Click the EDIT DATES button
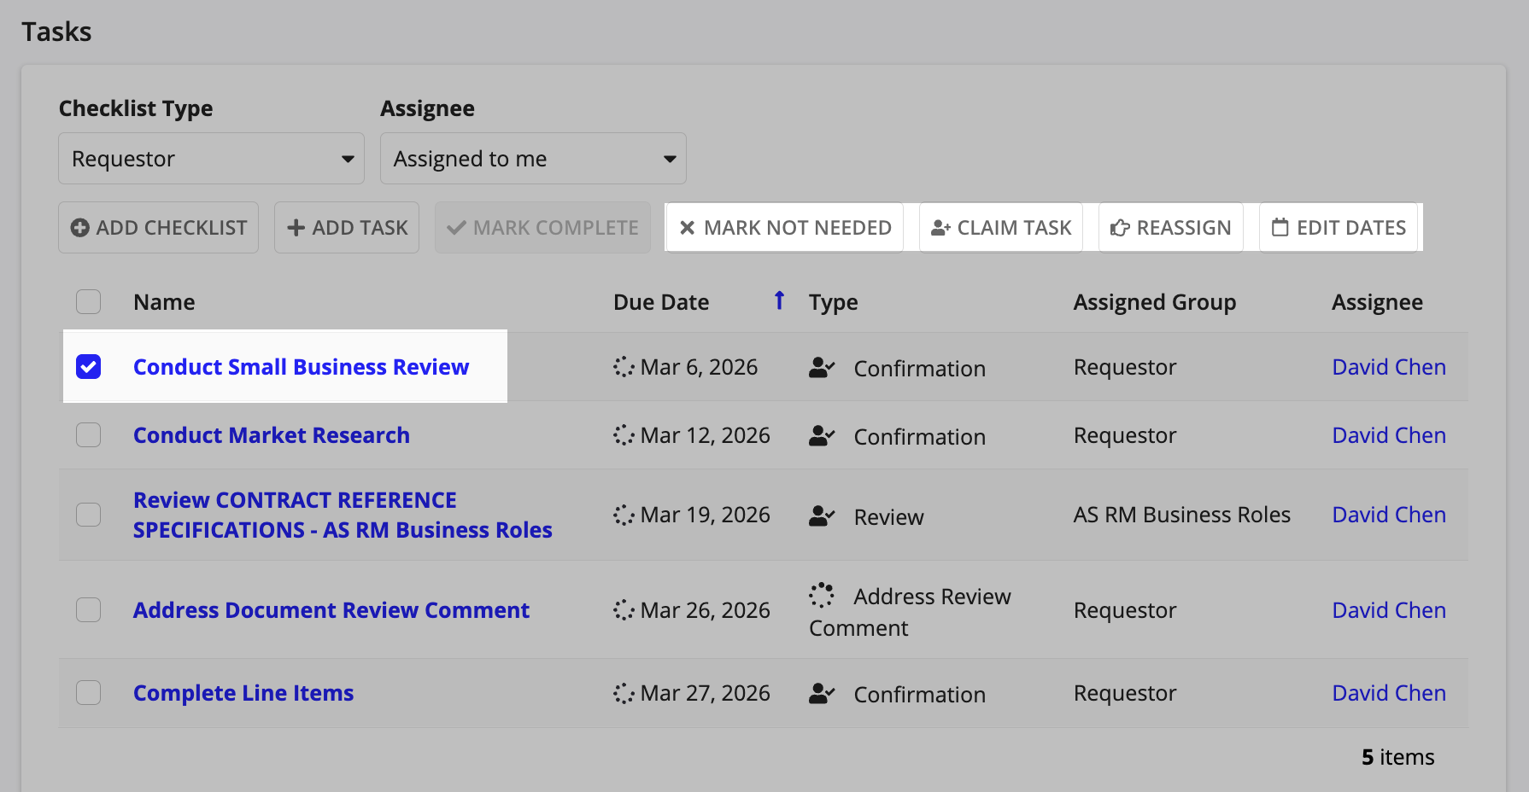The width and height of the screenshot is (1529, 792). point(1339,227)
